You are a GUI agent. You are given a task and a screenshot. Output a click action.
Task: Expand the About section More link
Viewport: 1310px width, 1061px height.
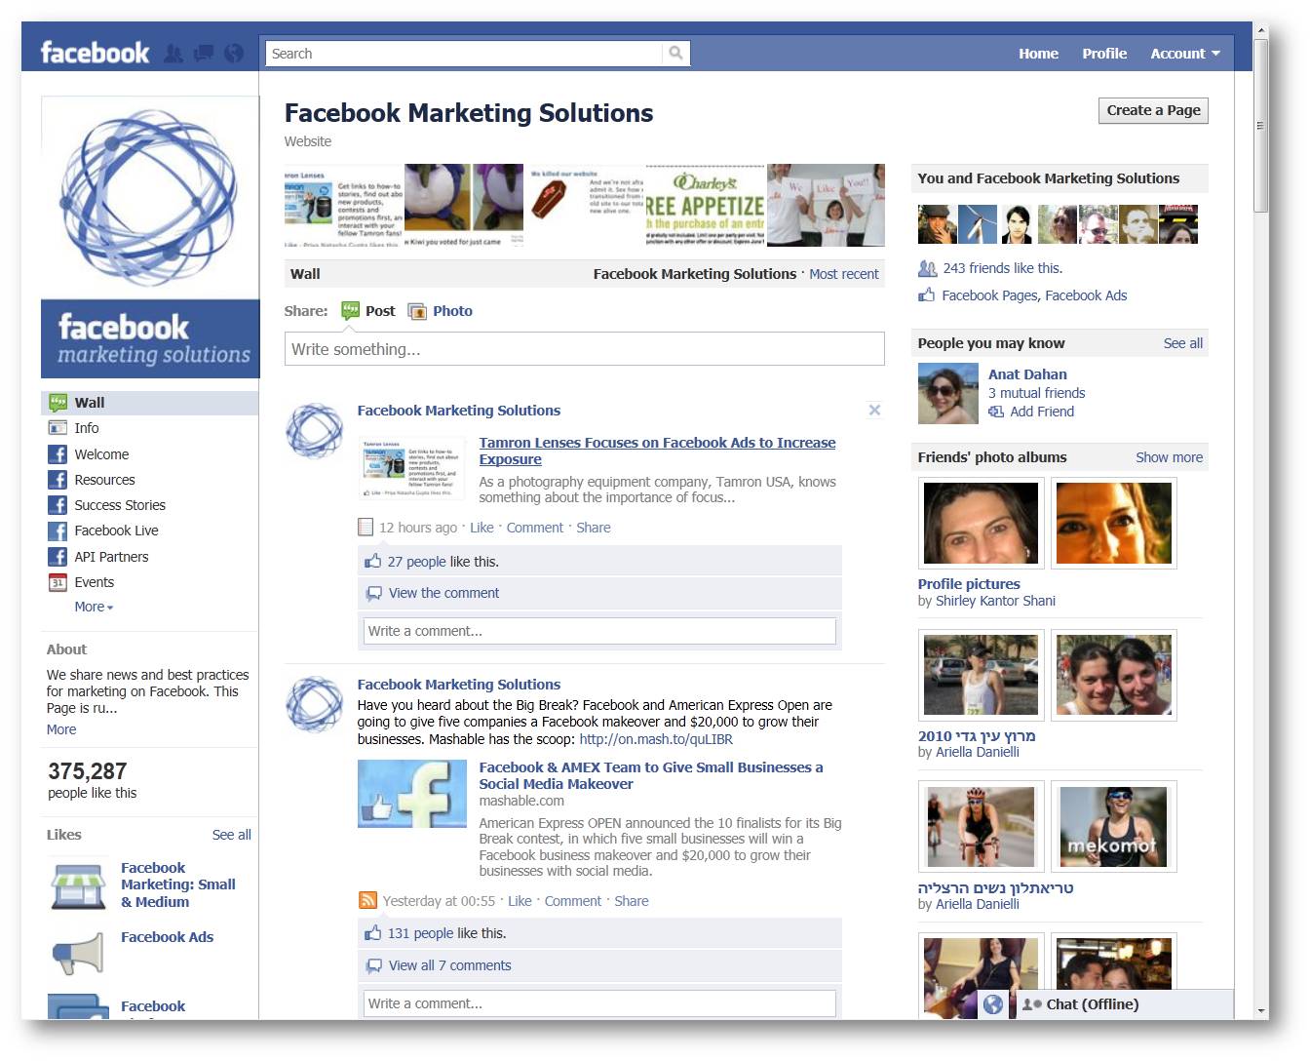(x=61, y=729)
